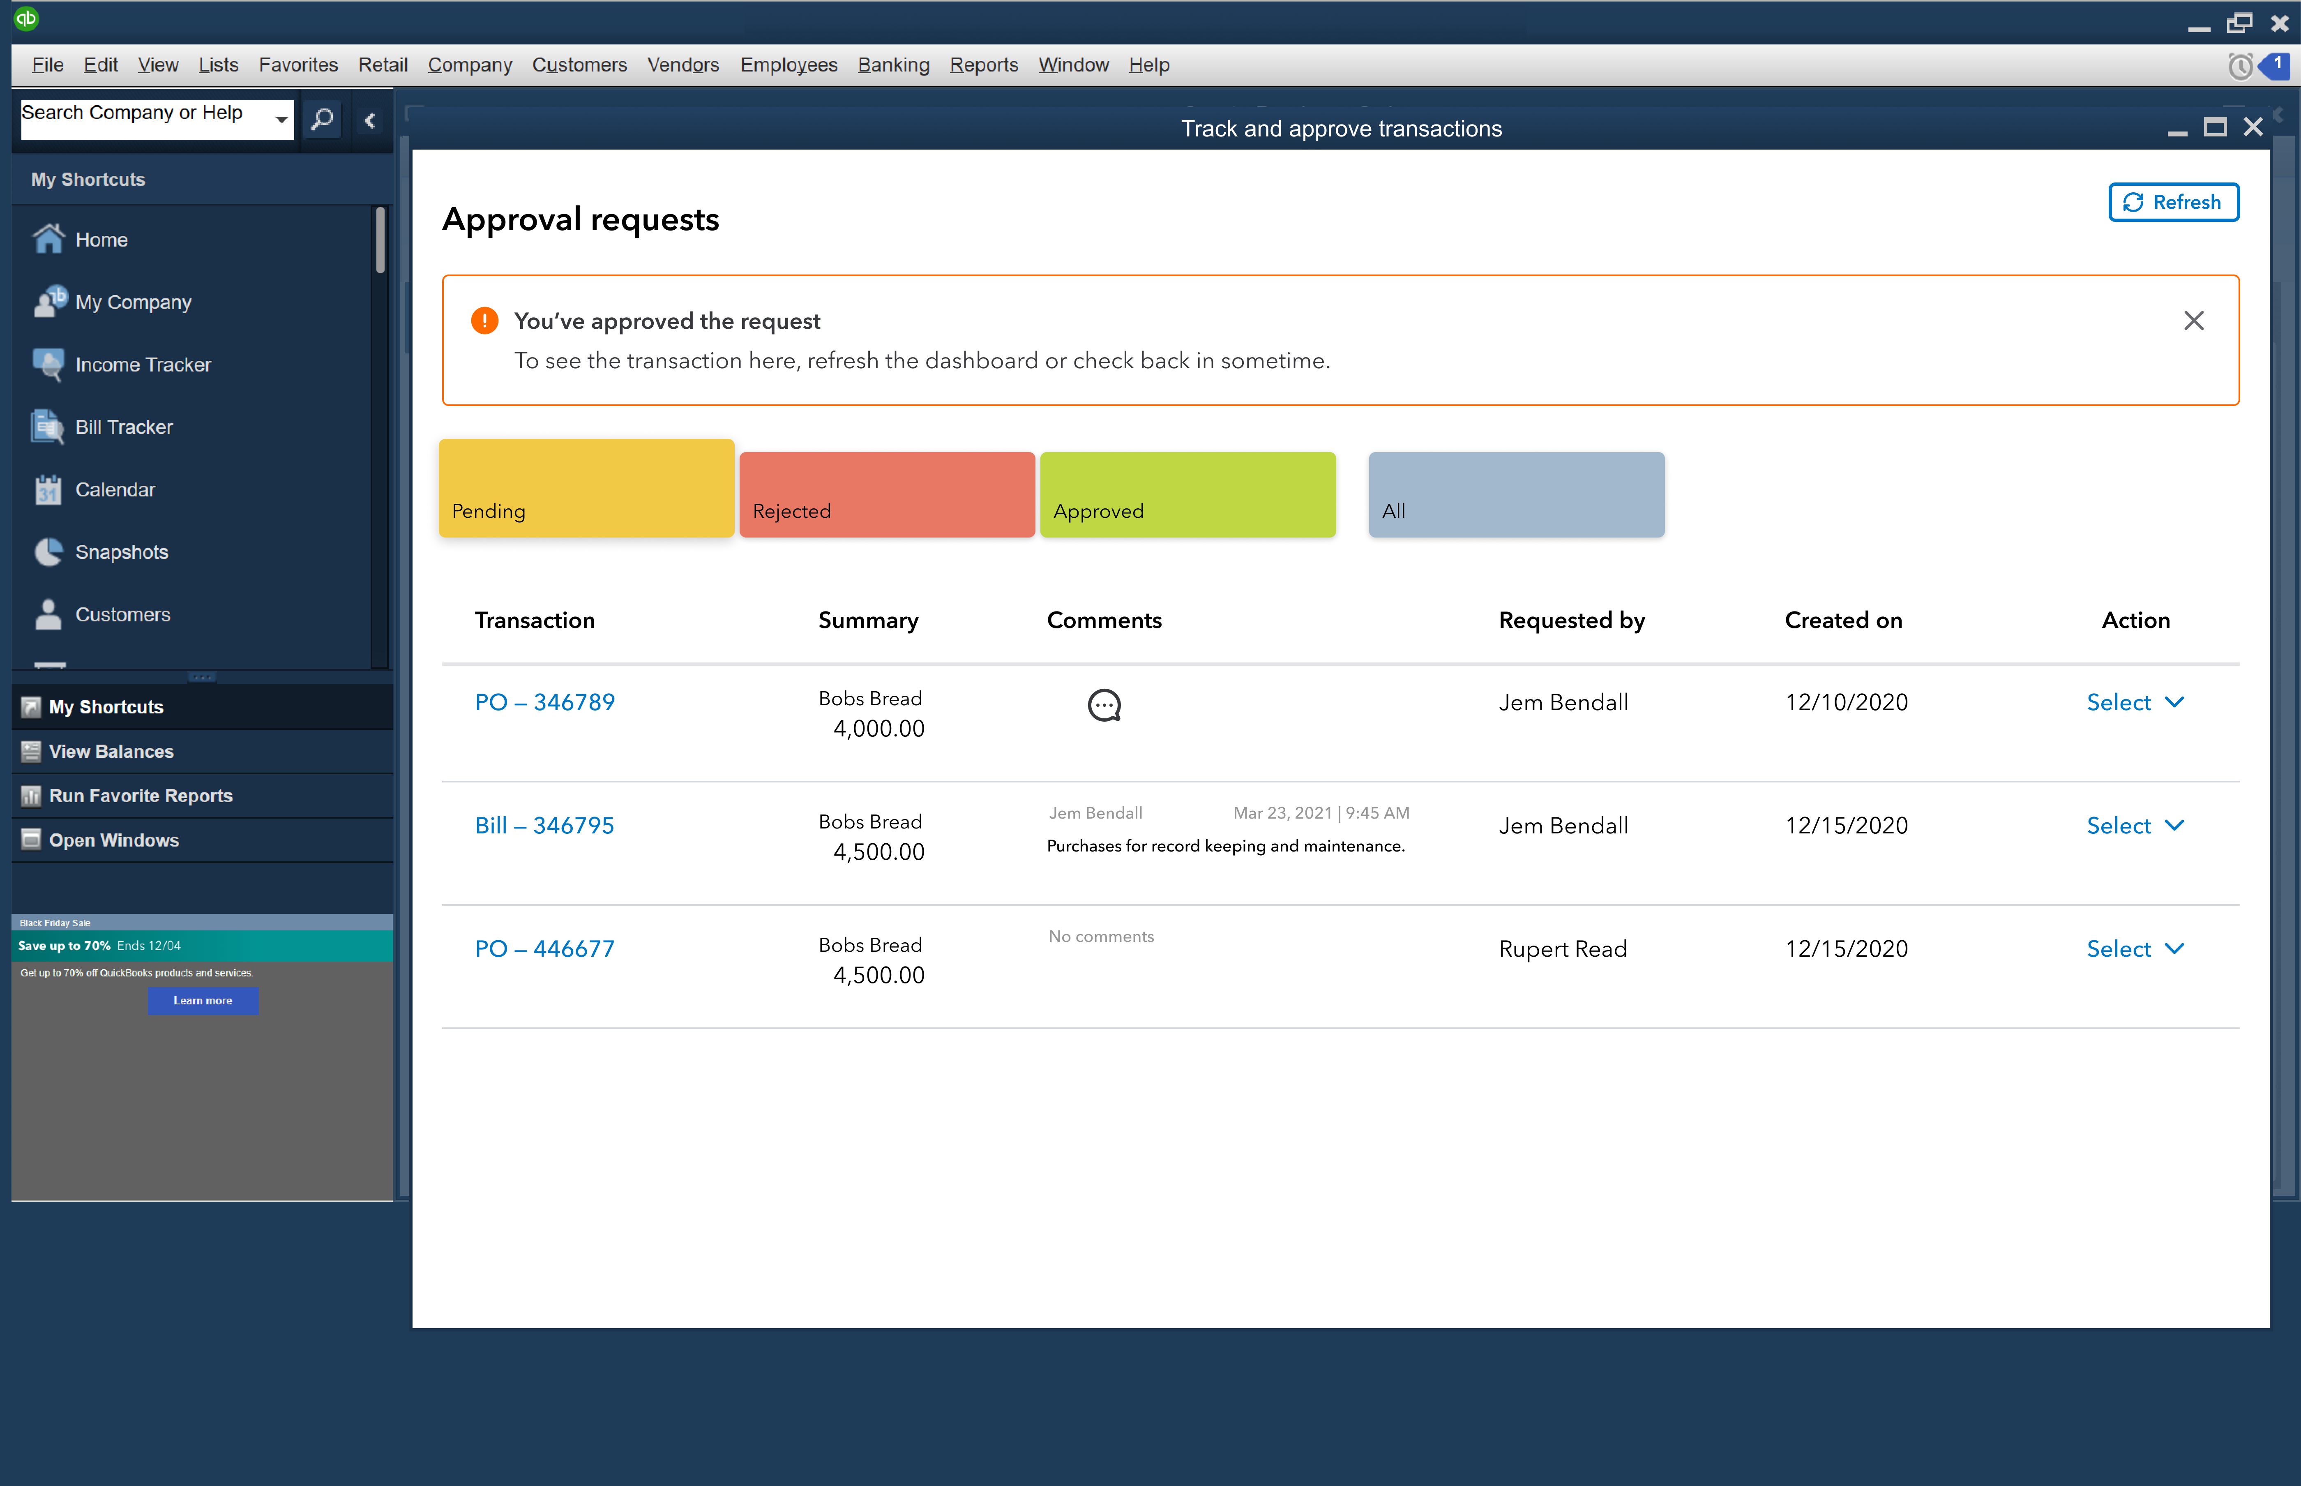Click Learn more in Black Friday ad

203,1001
